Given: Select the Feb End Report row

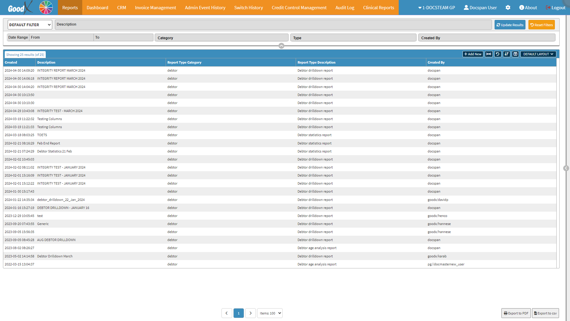Looking at the screenshot, I should (x=280, y=143).
